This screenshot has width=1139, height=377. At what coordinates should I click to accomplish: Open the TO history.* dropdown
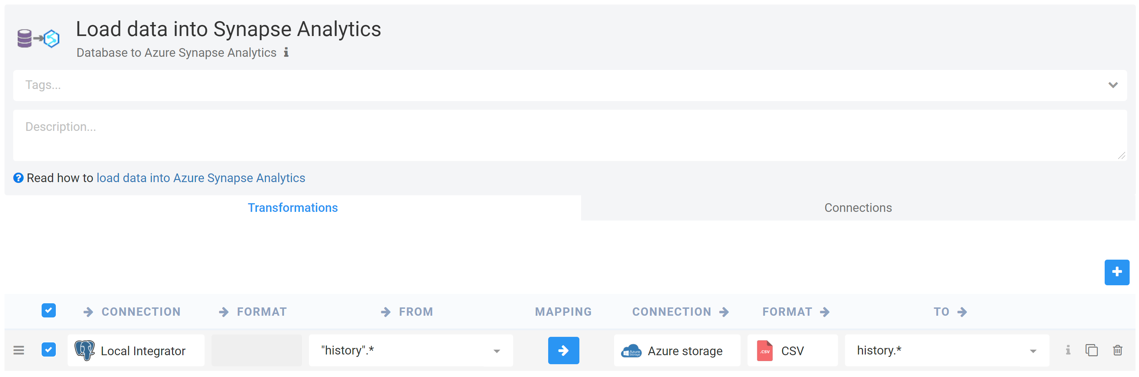(1033, 351)
